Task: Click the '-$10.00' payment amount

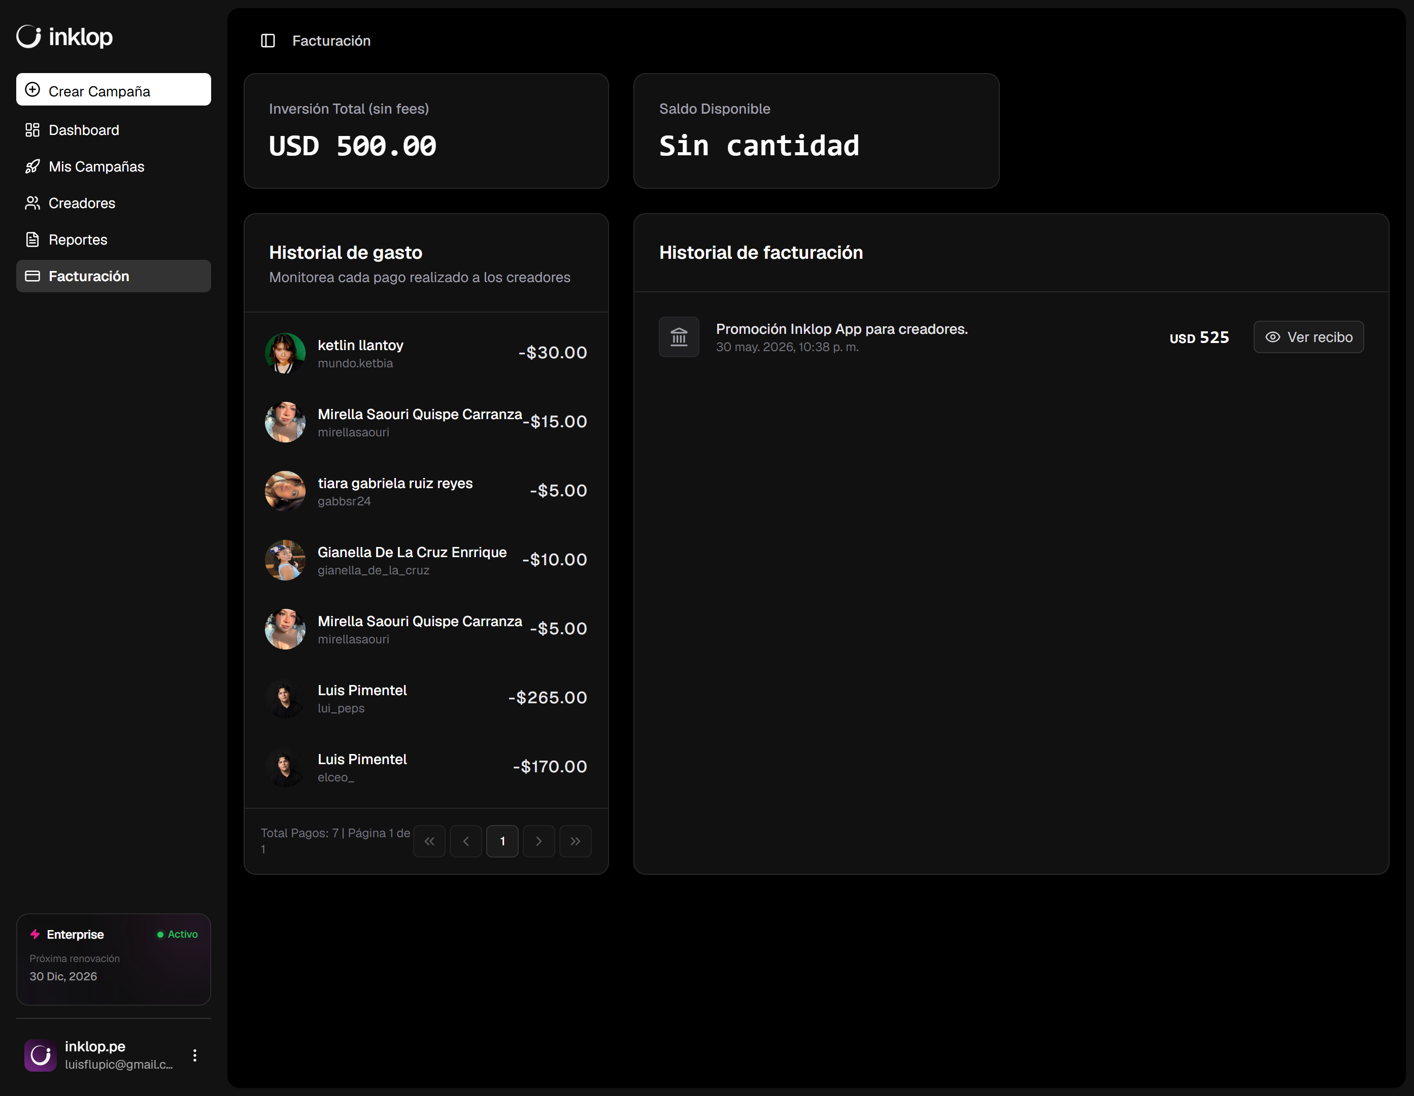Action: pos(555,560)
